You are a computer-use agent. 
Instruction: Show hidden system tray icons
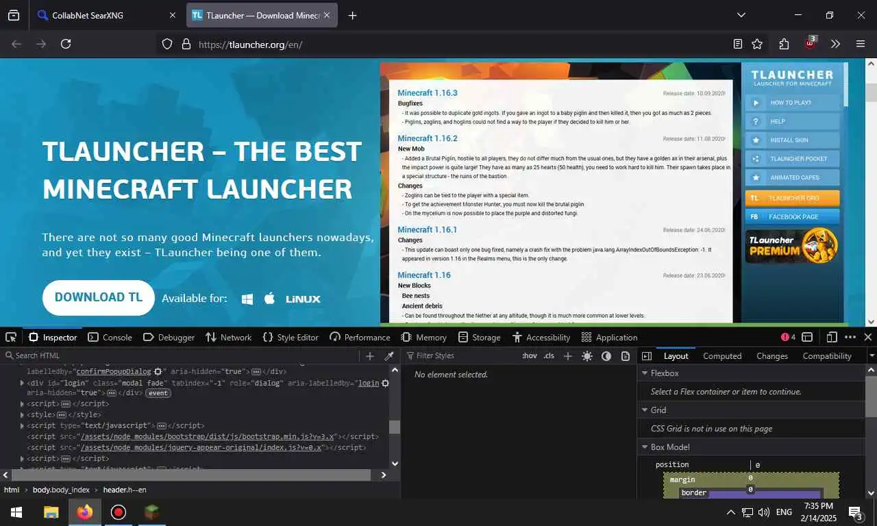(x=730, y=512)
